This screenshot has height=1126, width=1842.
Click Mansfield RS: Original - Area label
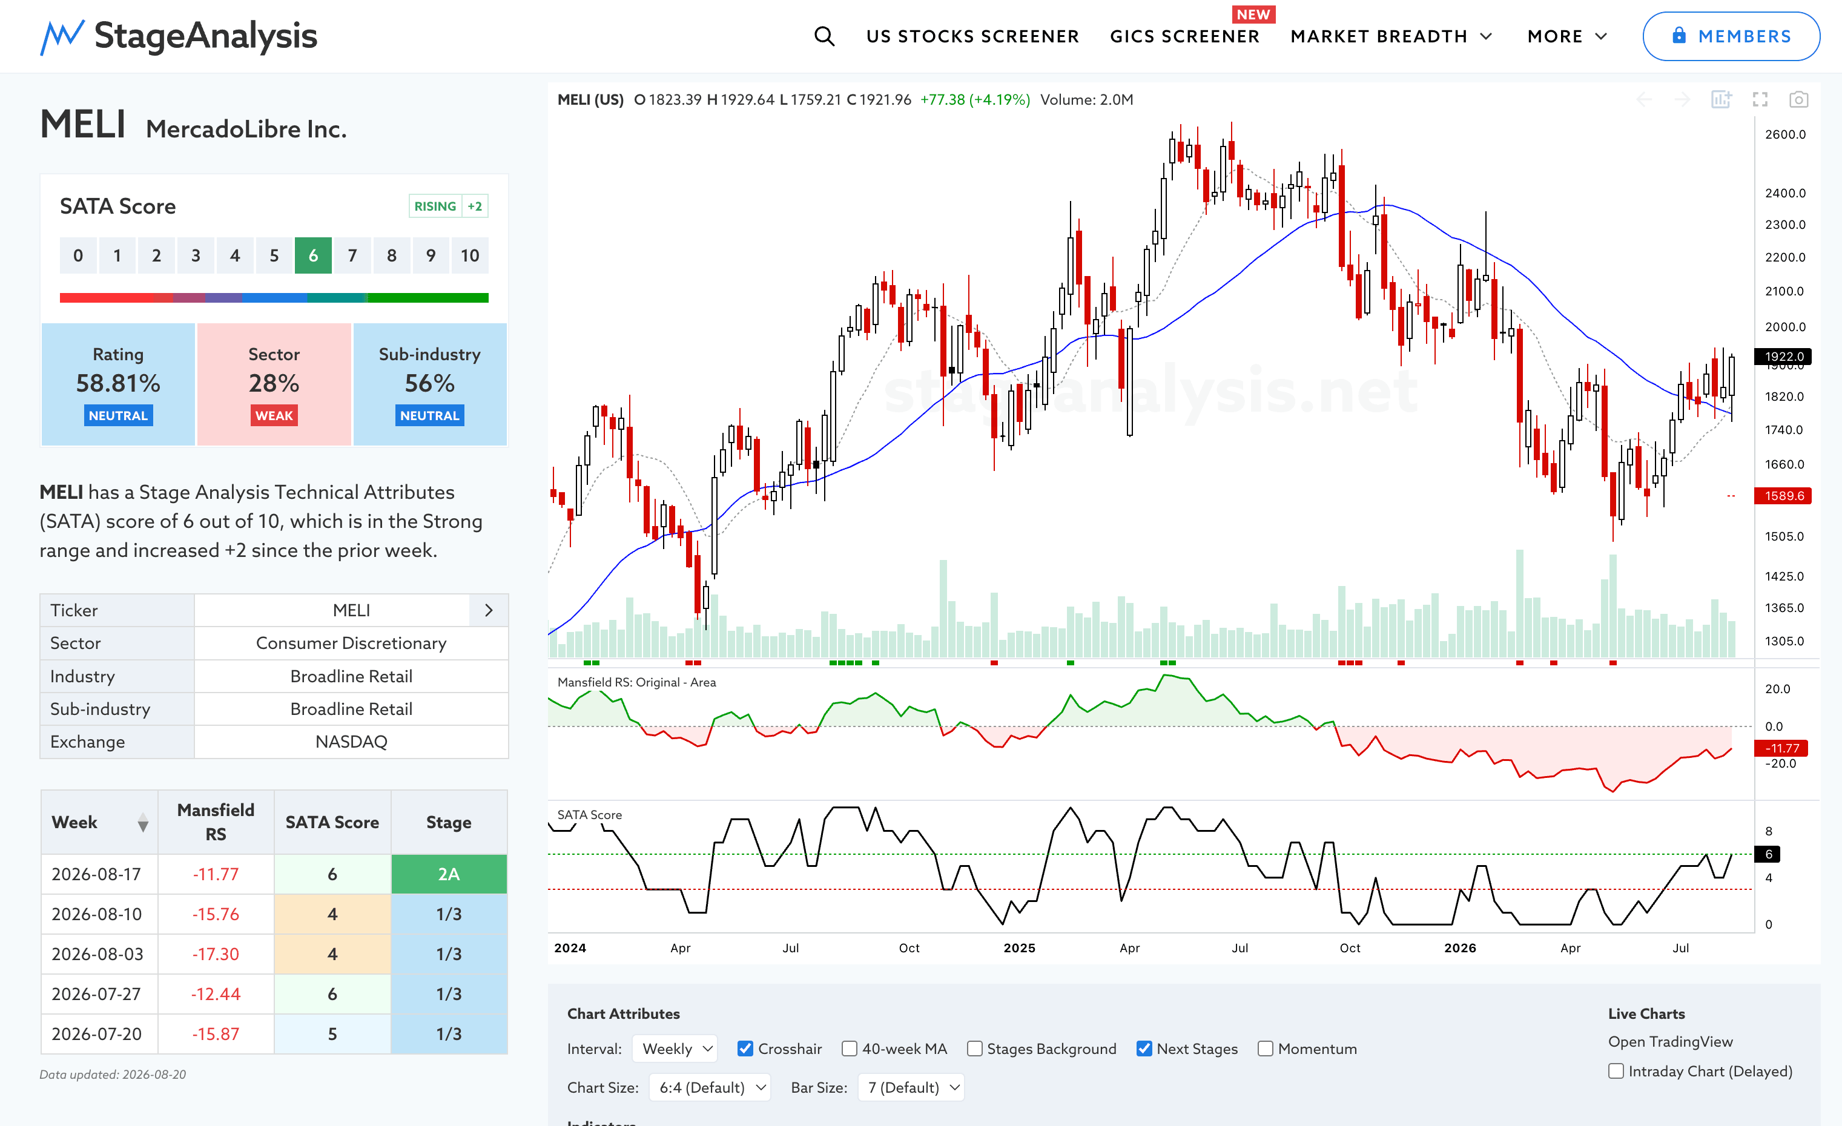[636, 682]
